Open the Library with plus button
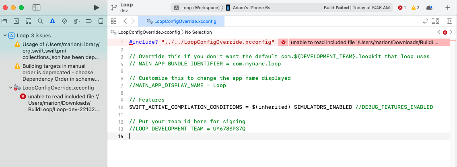 point(448,8)
